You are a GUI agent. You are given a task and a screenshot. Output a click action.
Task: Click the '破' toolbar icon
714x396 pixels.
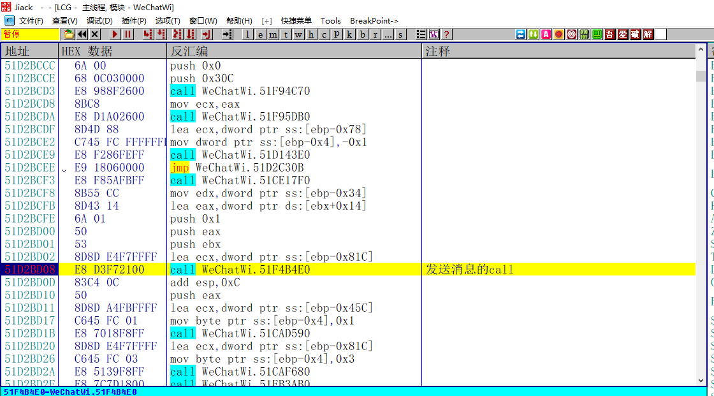click(635, 34)
